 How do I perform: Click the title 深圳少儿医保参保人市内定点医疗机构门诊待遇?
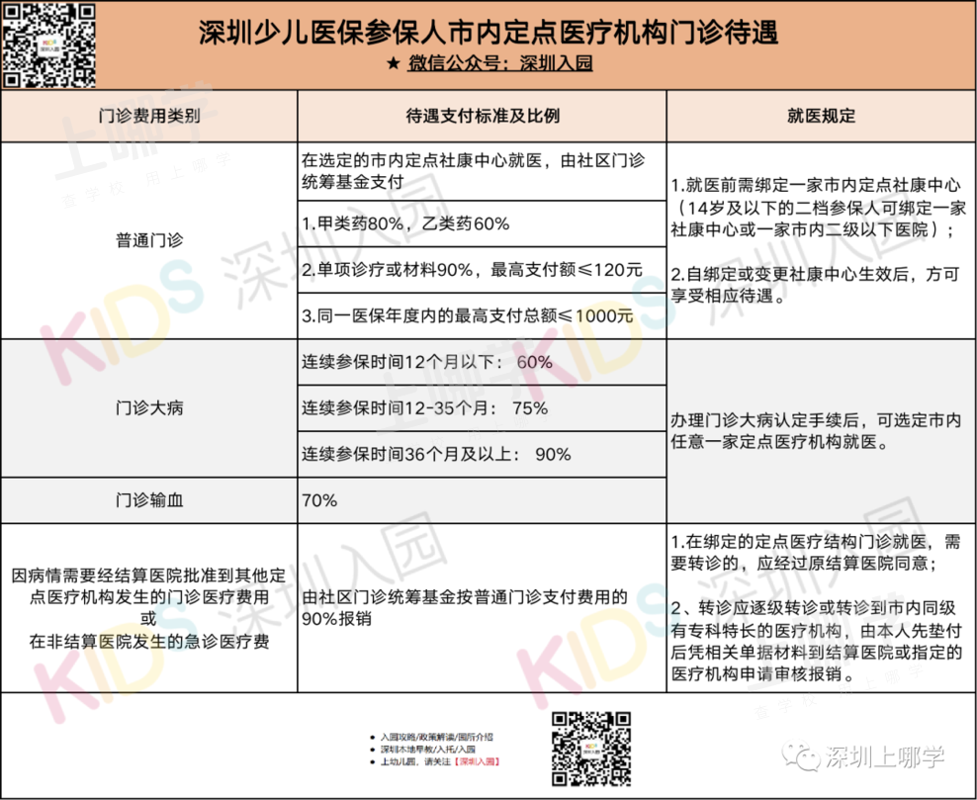tap(488, 33)
